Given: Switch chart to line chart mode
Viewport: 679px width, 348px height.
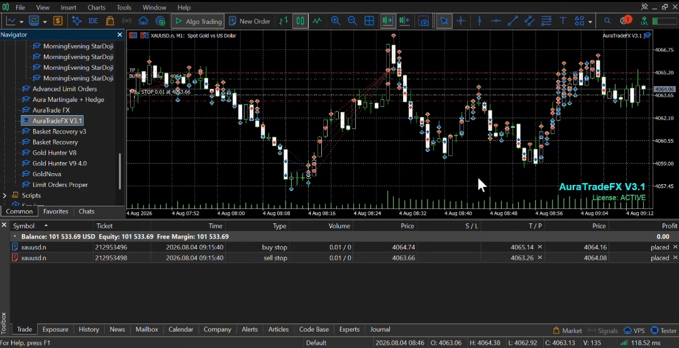Looking at the screenshot, I should pyautogui.click(x=317, y=21).
